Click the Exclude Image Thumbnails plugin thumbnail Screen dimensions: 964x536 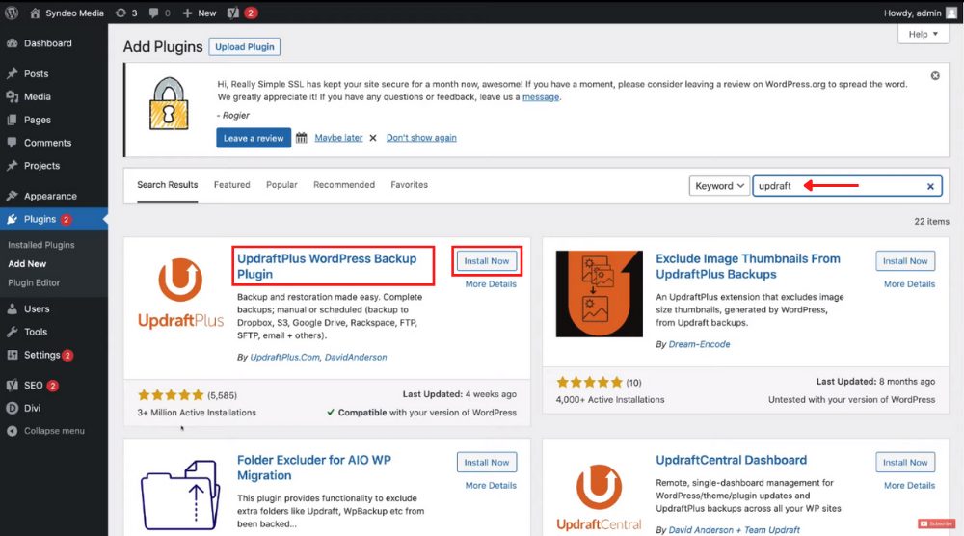(x=600, y=294)
